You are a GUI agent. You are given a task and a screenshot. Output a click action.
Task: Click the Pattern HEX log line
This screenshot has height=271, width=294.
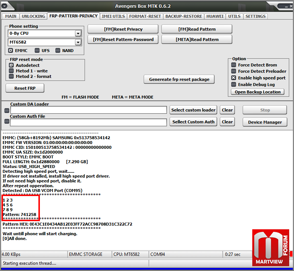67,224
